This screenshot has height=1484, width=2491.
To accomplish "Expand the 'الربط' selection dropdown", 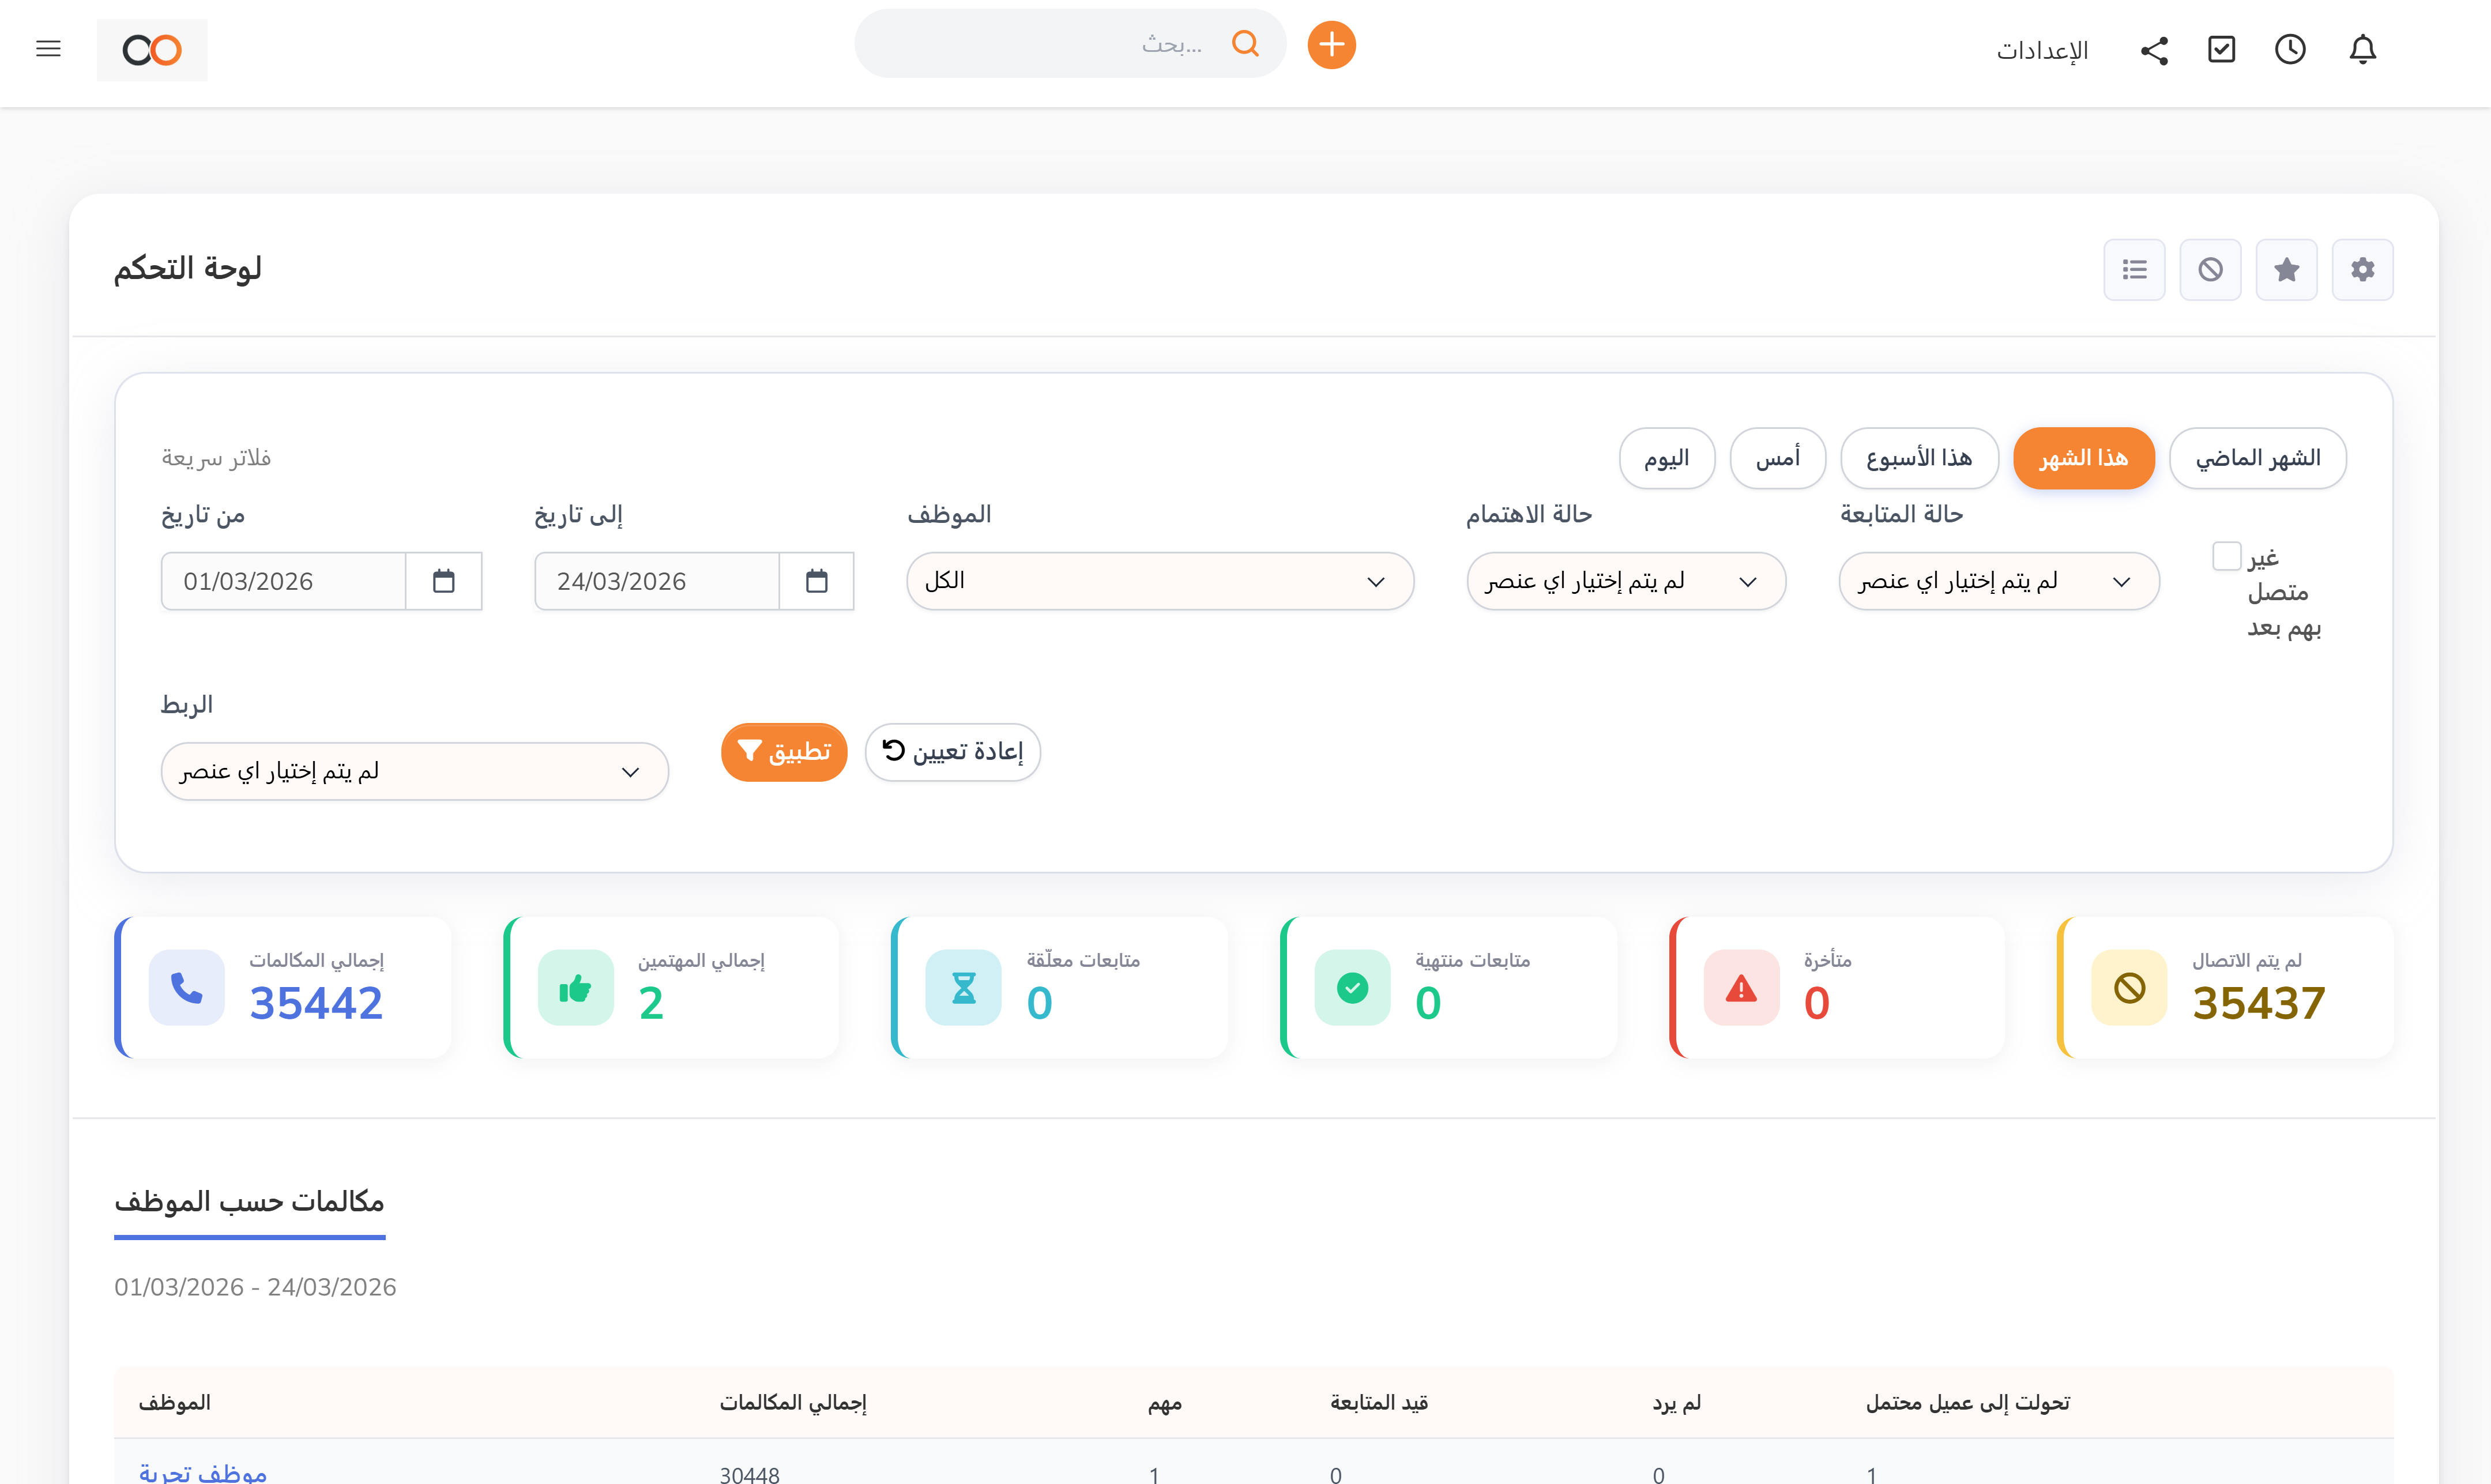I will [414, 770].
